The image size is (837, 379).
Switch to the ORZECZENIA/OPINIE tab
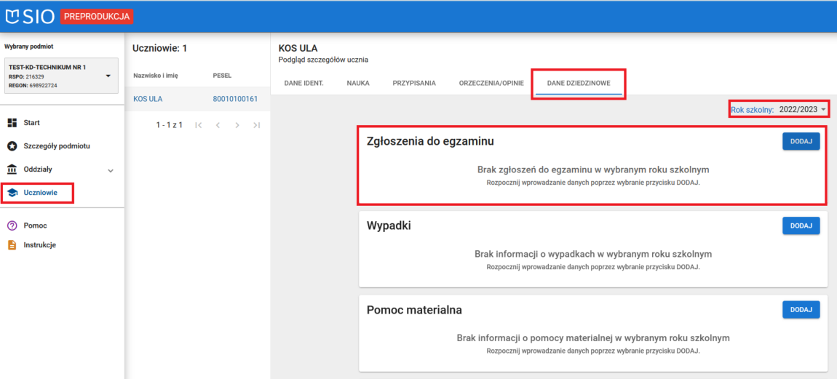pos(491,83)
